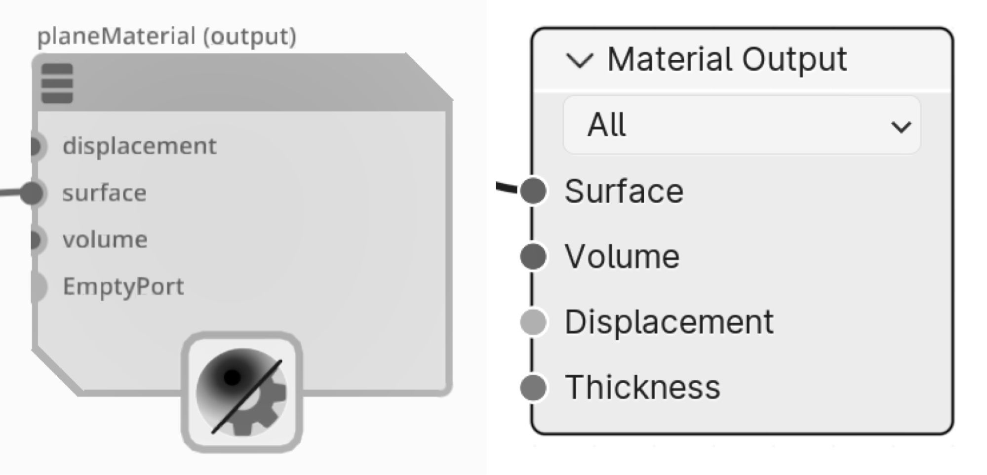Click the dropdown arrow beside All
Screen dimensions: 987x475
[901, 127]
